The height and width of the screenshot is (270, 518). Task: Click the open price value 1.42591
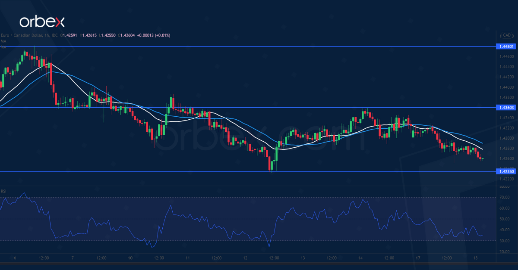tap(70, 35)
